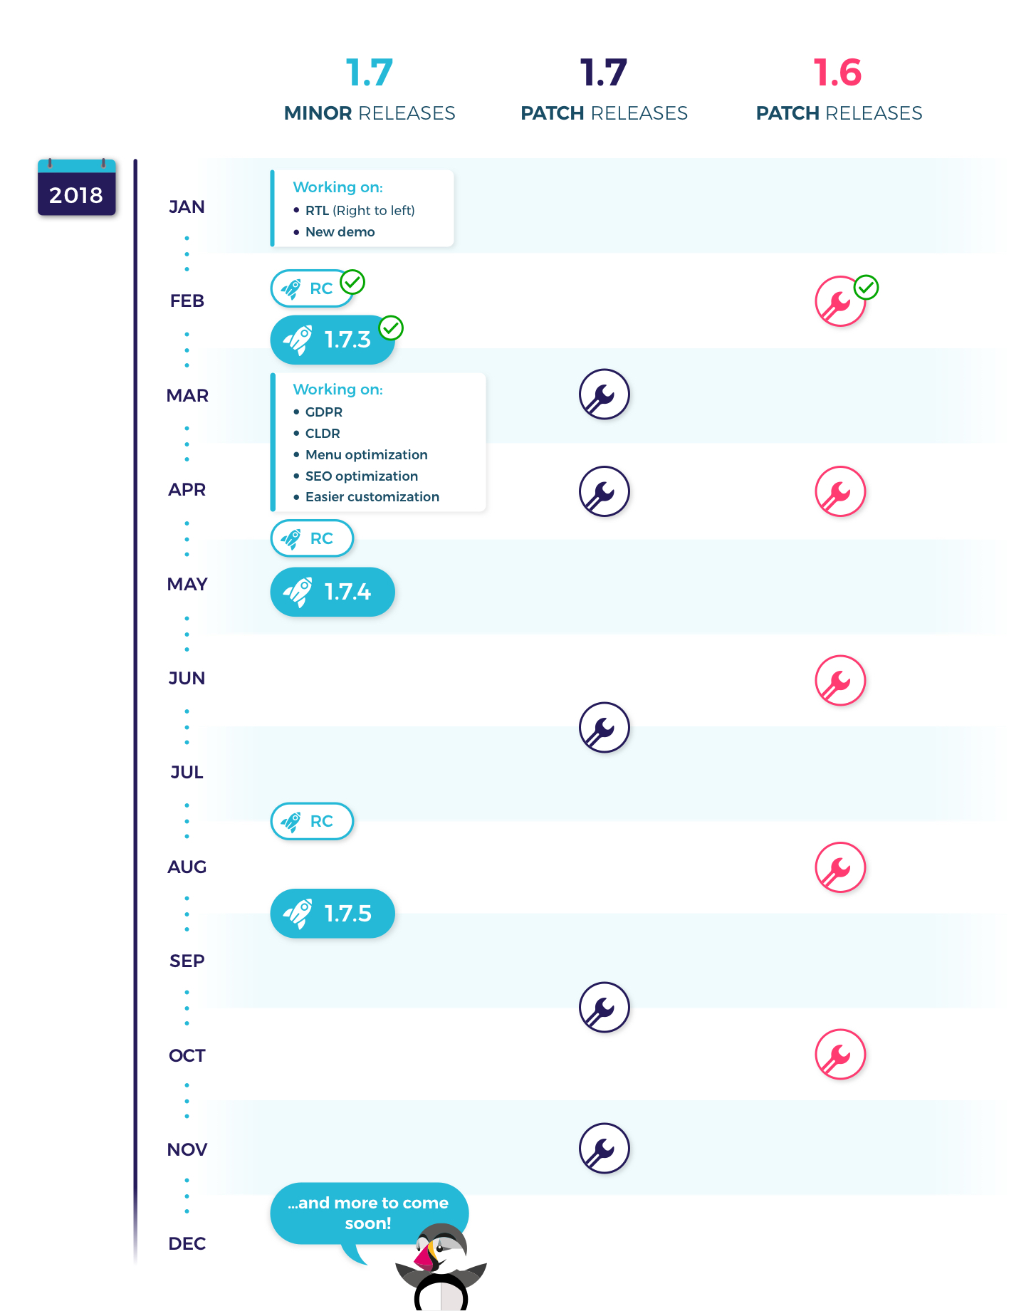The image size is (1036, 1311).
Task: Click the pink wrench icon in February
Action: (839, 302)
